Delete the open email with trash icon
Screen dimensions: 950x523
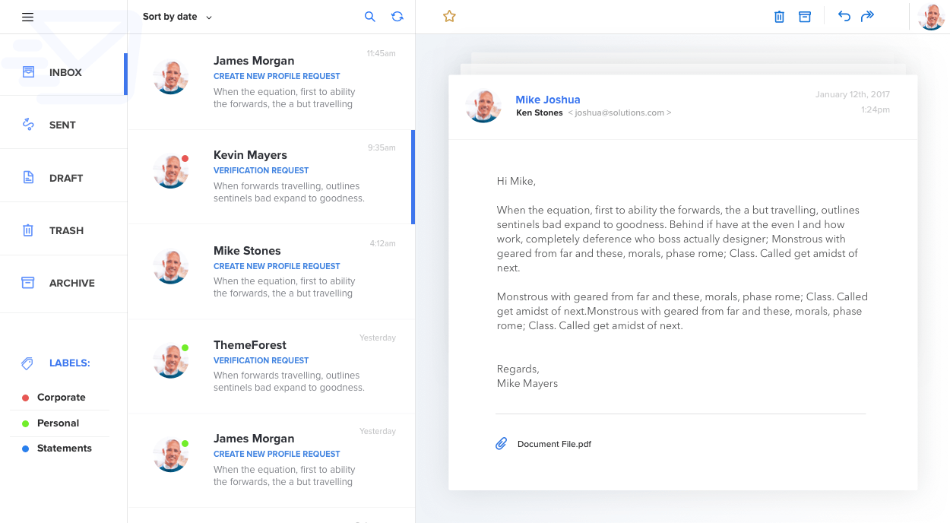coord(779,17)
